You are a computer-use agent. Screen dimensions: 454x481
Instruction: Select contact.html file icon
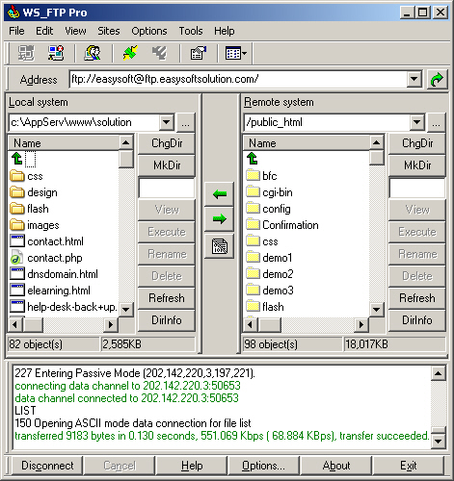tap(17, 241)
